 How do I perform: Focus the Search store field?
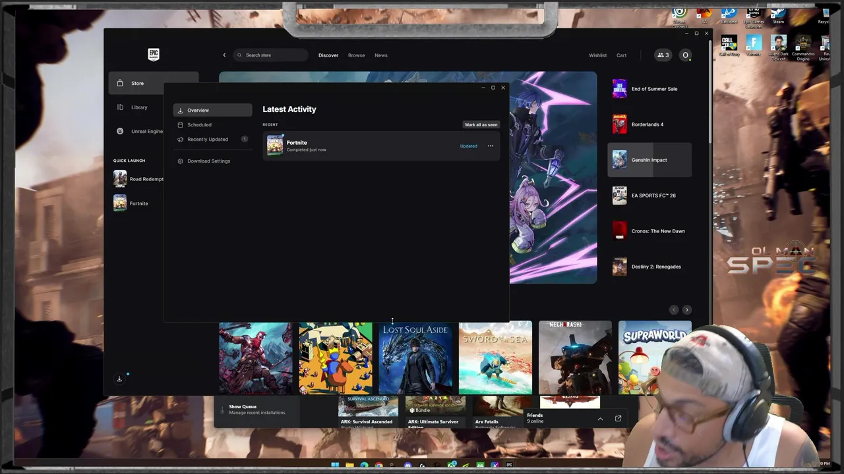click(x=270, y=55)
